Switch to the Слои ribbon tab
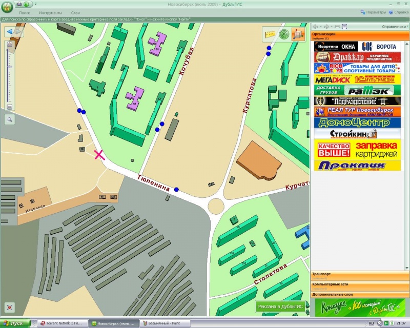The image size is (410, 328). coord(75,12)
